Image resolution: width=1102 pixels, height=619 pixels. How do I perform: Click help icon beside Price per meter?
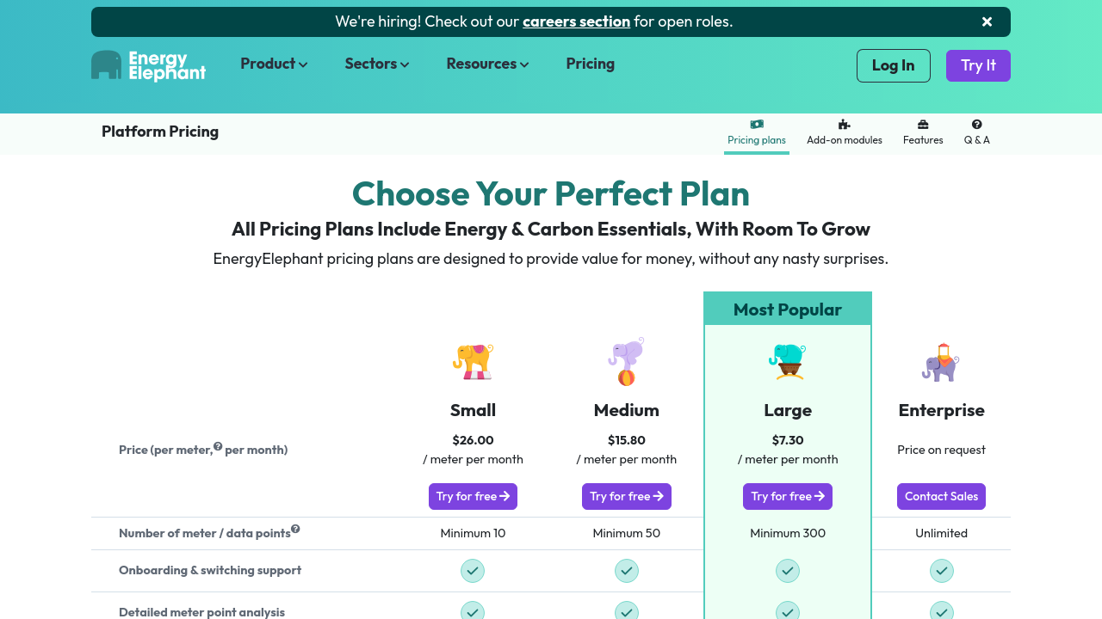[218, 446]
